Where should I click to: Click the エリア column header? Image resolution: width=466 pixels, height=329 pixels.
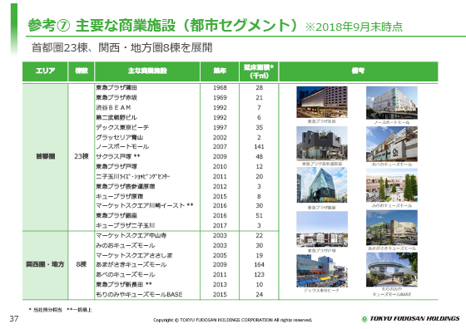pyautogui.click(x=45, y=71)
